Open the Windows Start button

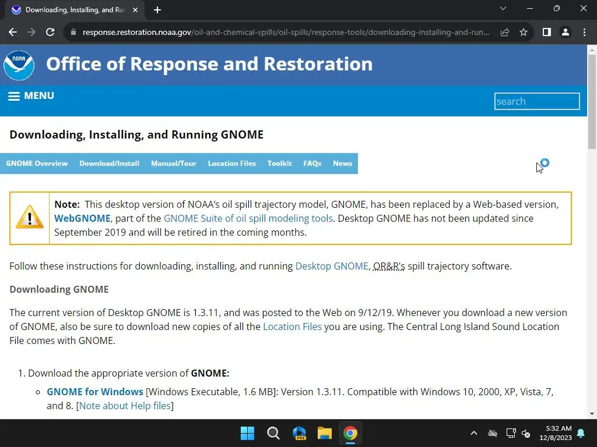247,433
